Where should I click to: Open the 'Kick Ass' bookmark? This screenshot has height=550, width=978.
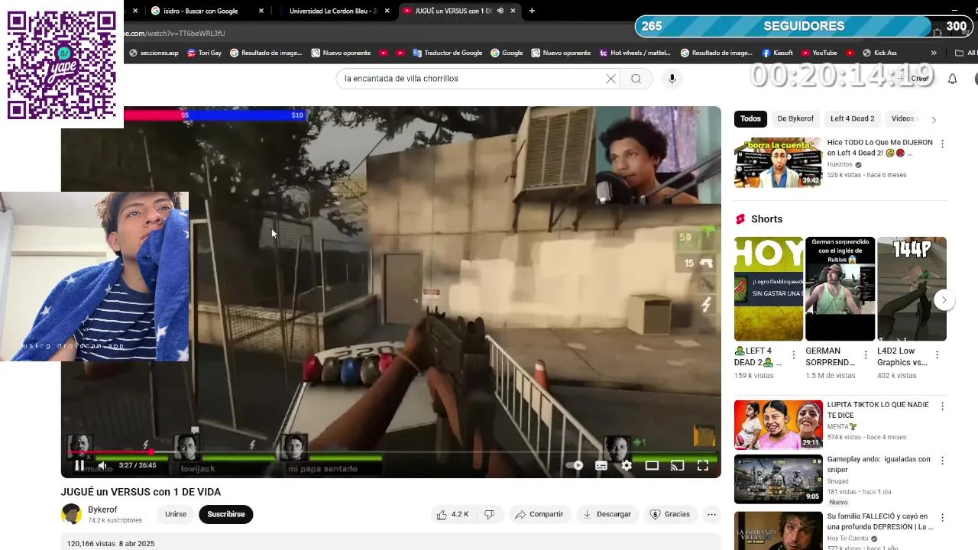(x=879, y=53)
